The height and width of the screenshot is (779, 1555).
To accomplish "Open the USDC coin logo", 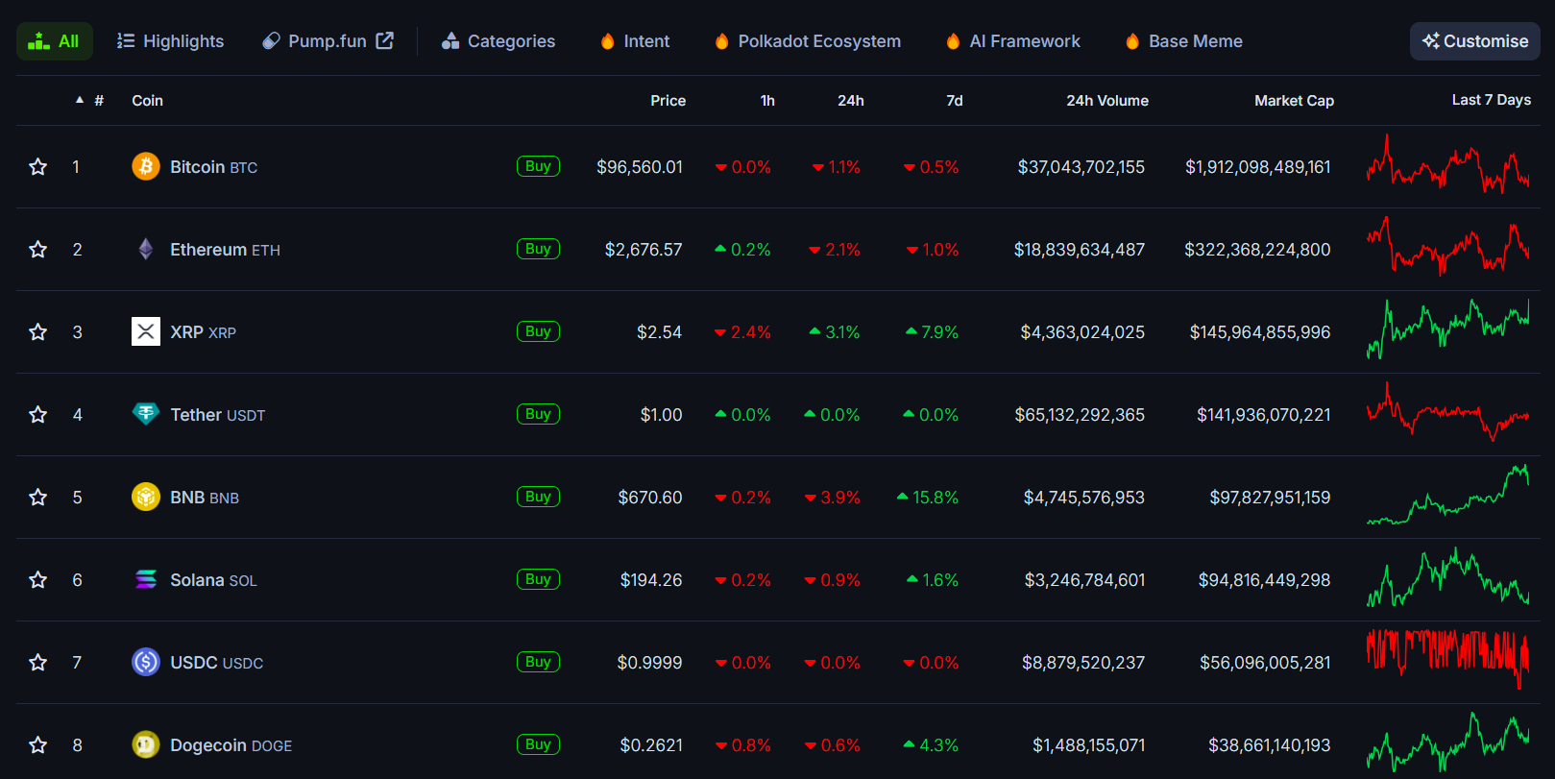I will pyautogui.click(x=146, y=663).
